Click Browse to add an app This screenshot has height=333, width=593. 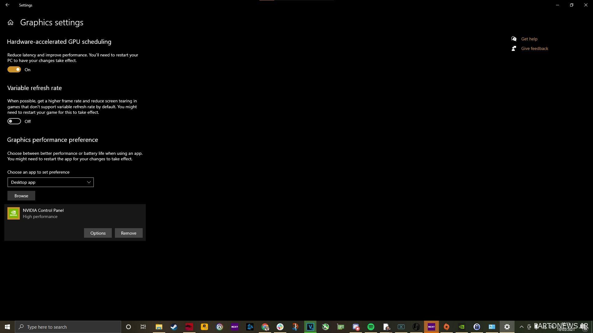[21, 196]
